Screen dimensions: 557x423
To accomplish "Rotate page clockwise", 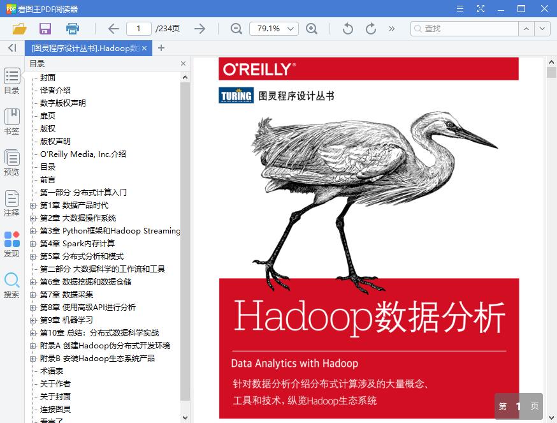I will point(371,29).
